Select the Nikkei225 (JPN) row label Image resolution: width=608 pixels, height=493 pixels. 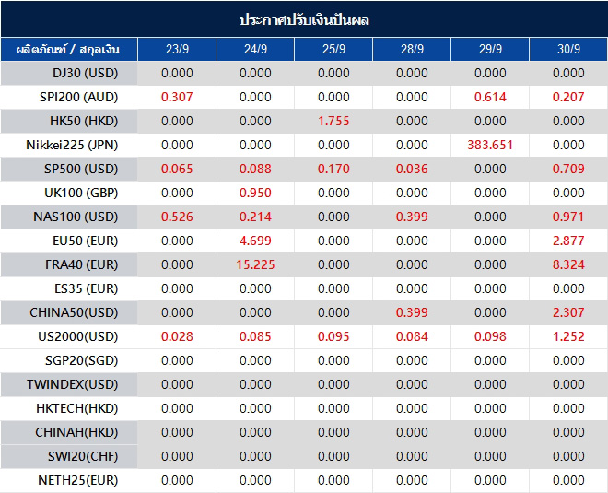tap(72, 145)
